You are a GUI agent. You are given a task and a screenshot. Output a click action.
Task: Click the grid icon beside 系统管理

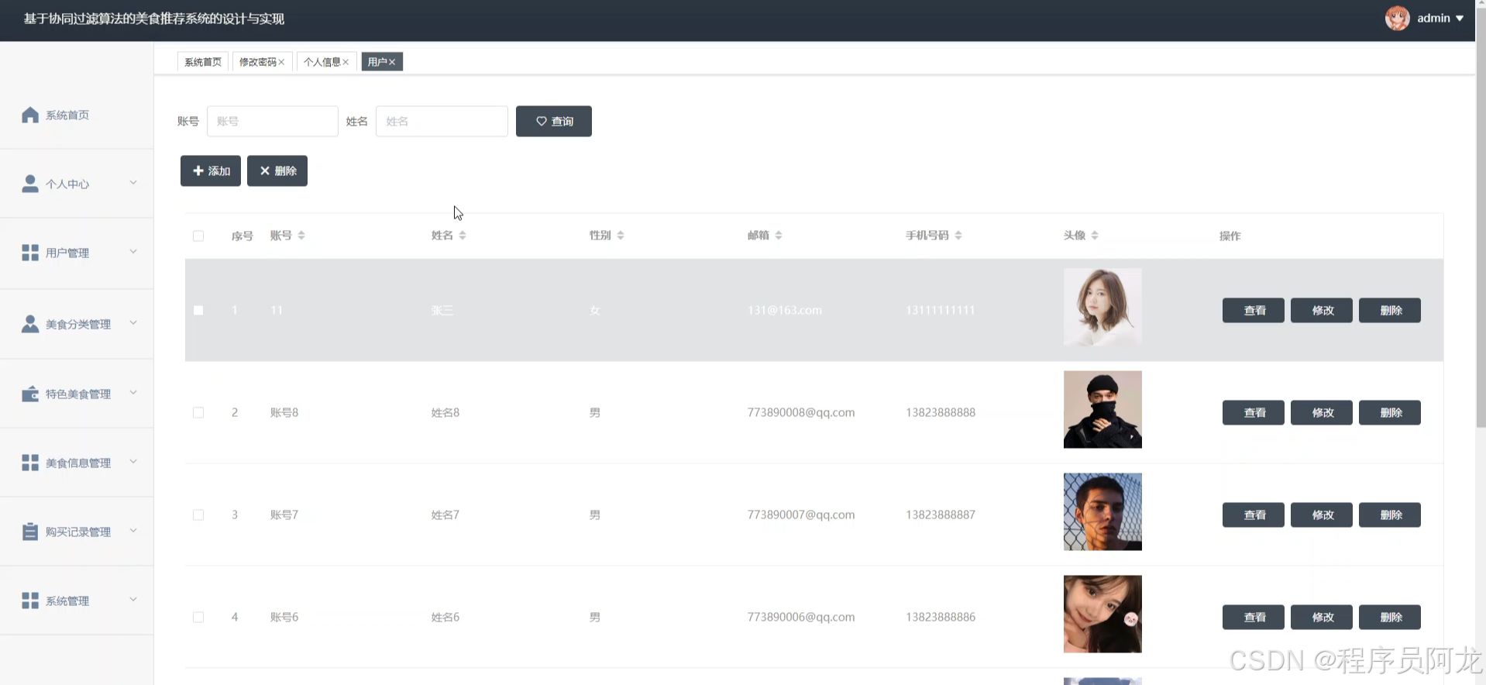(30, 601)
